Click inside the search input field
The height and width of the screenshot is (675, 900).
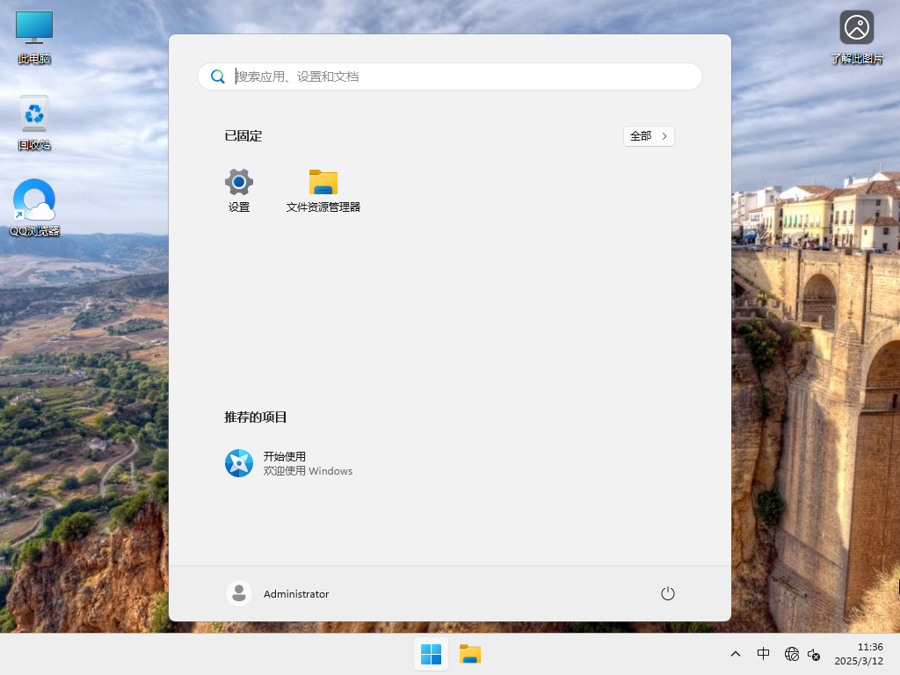(x=396, y=76)
